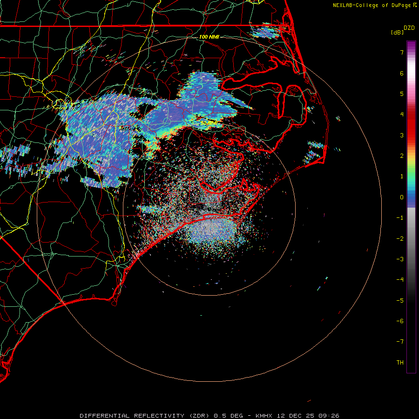Click the Differential Reflectivity caption at bottom

pyautogui.click(x=209, y=416)
